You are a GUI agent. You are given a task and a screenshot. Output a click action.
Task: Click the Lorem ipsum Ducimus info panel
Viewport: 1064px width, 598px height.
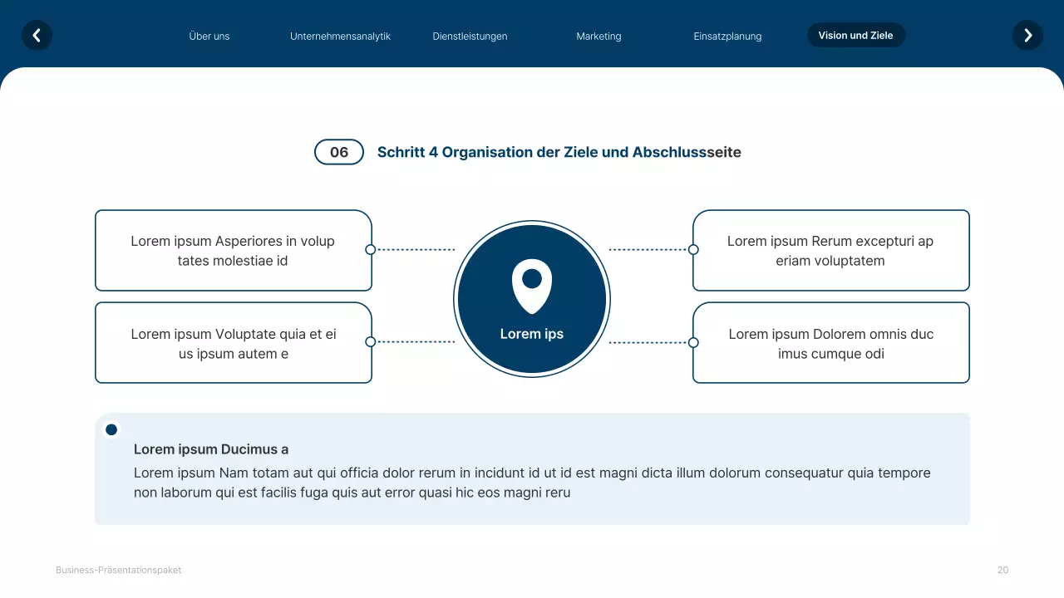coord(532,469)
